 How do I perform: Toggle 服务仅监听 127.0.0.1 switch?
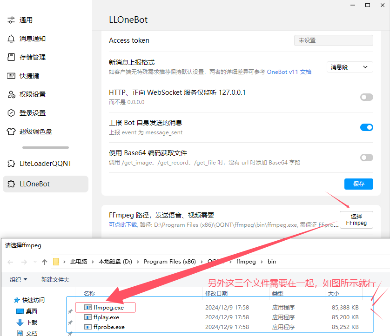(367, 97)
